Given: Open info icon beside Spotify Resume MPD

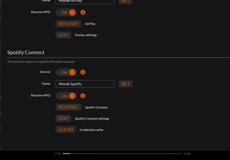Looking at the screenshot, I should [83, 96].
